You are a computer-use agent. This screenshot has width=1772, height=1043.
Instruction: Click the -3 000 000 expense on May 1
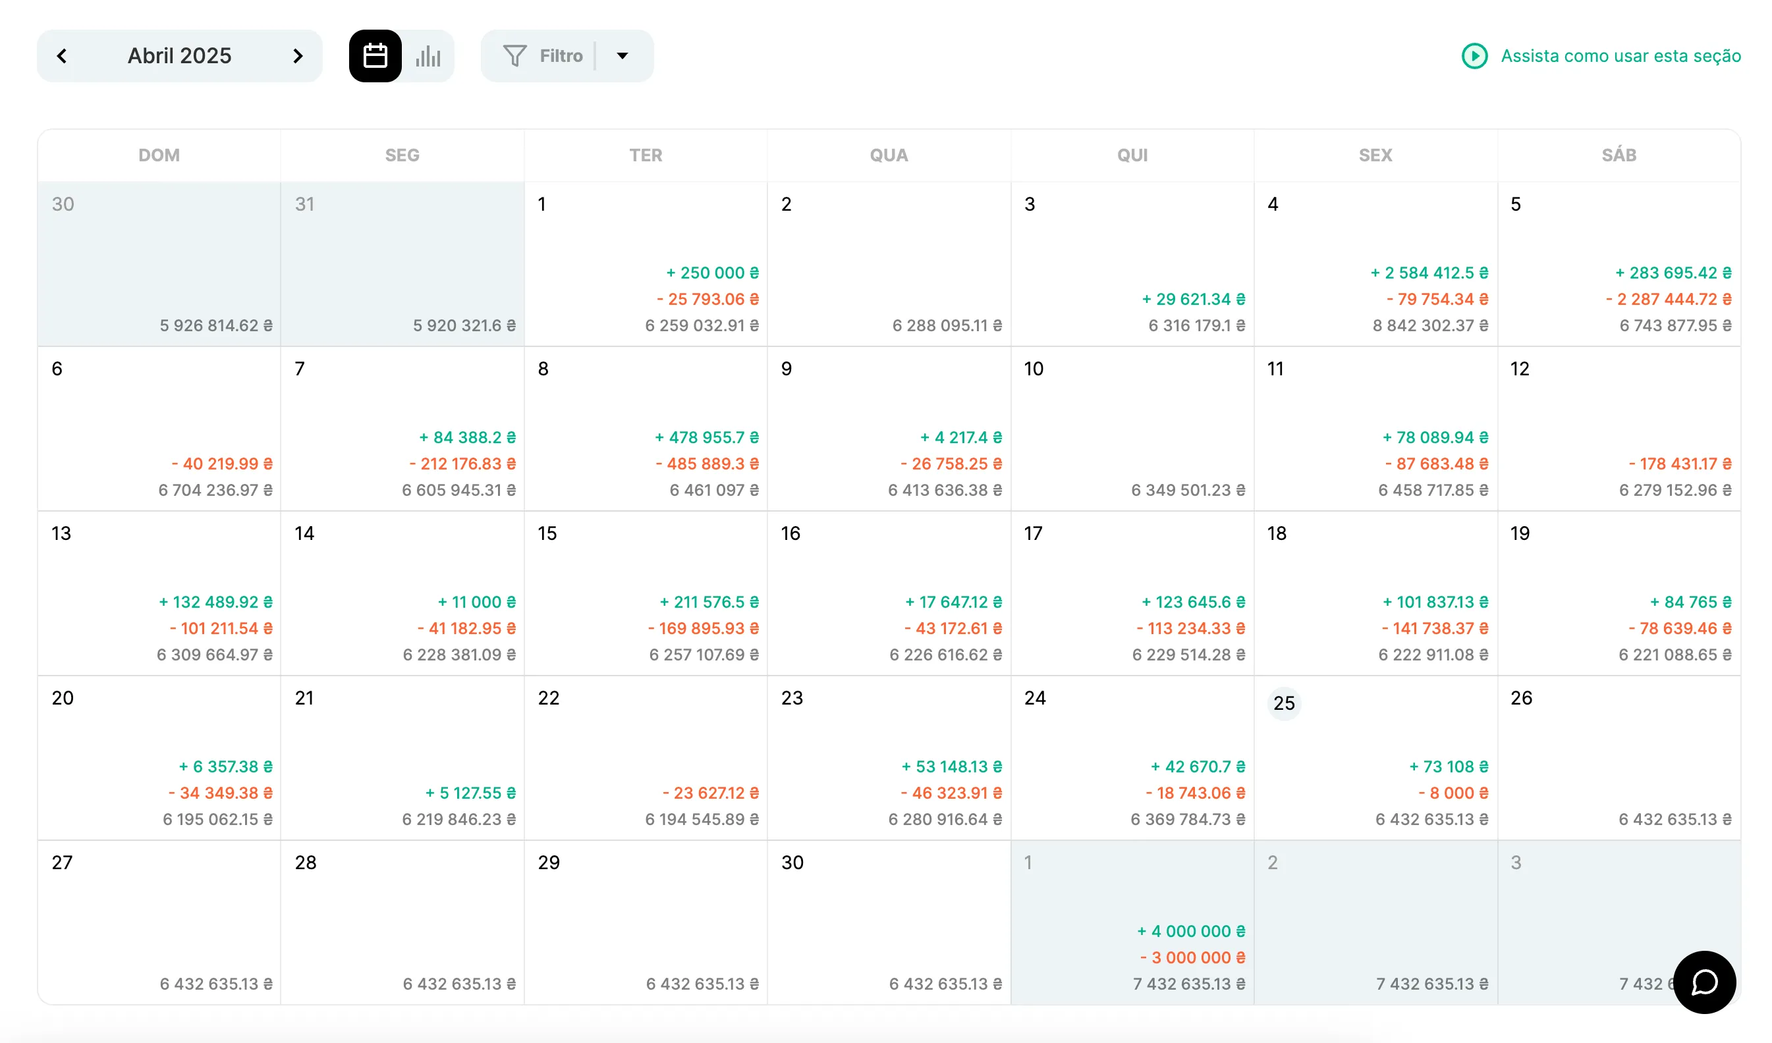point(1192,957)
